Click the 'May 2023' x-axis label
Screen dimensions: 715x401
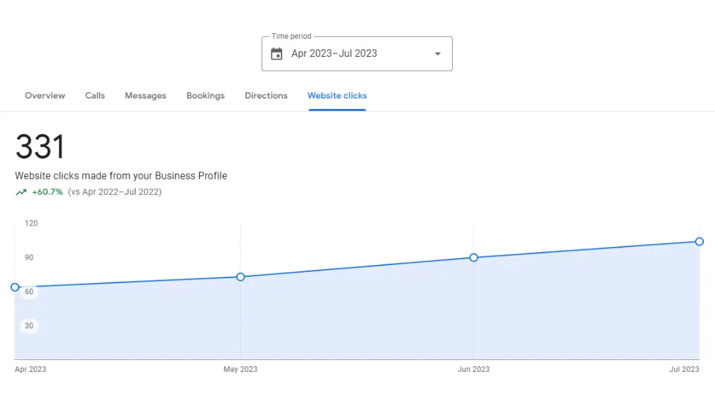click(x=241, y=369)
